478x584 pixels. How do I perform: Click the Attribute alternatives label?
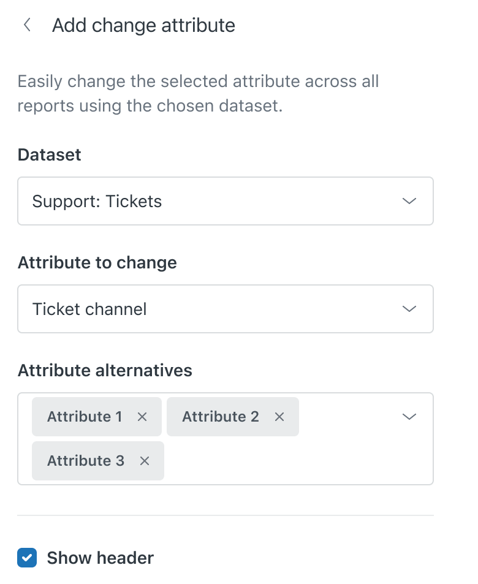105,370
